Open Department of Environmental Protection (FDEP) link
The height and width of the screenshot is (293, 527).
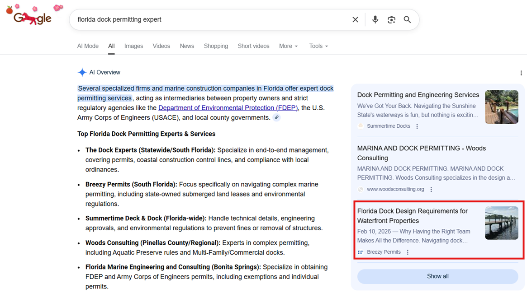228,108
